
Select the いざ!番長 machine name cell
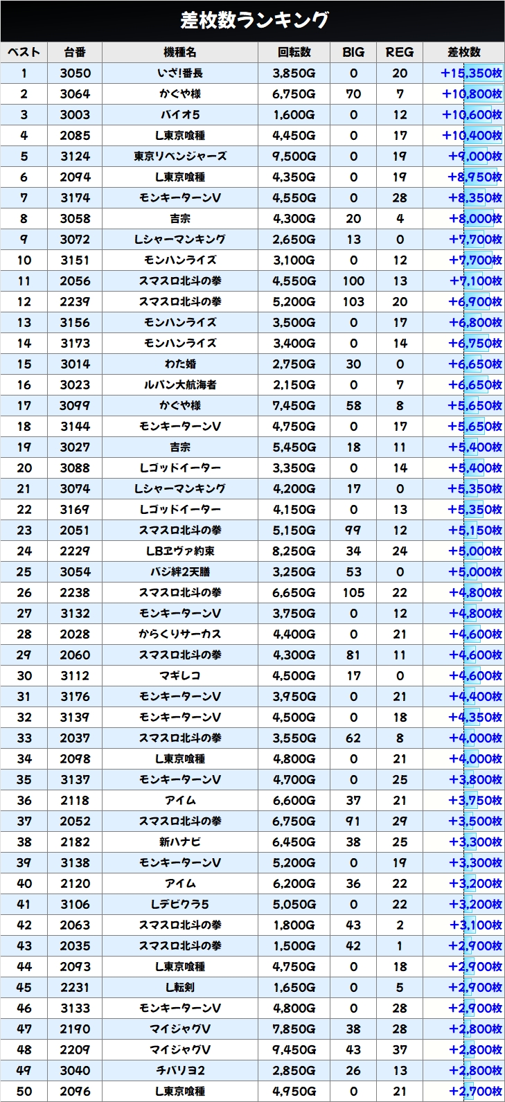click(180, 73)
